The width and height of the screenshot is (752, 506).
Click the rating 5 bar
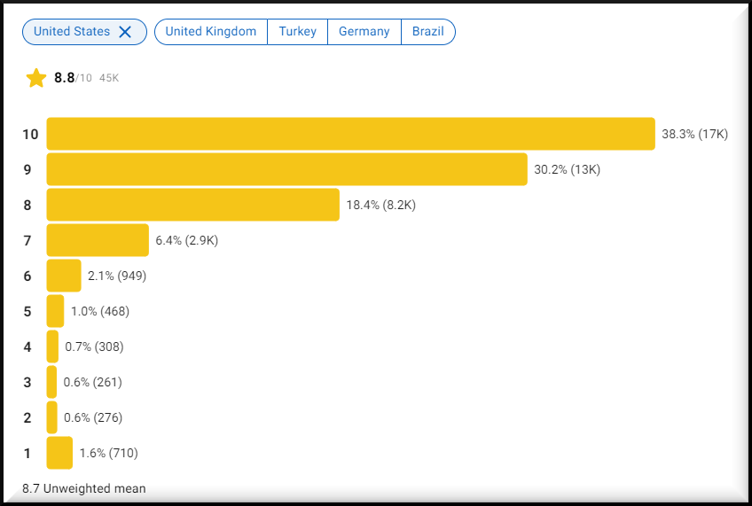[55, 311]
